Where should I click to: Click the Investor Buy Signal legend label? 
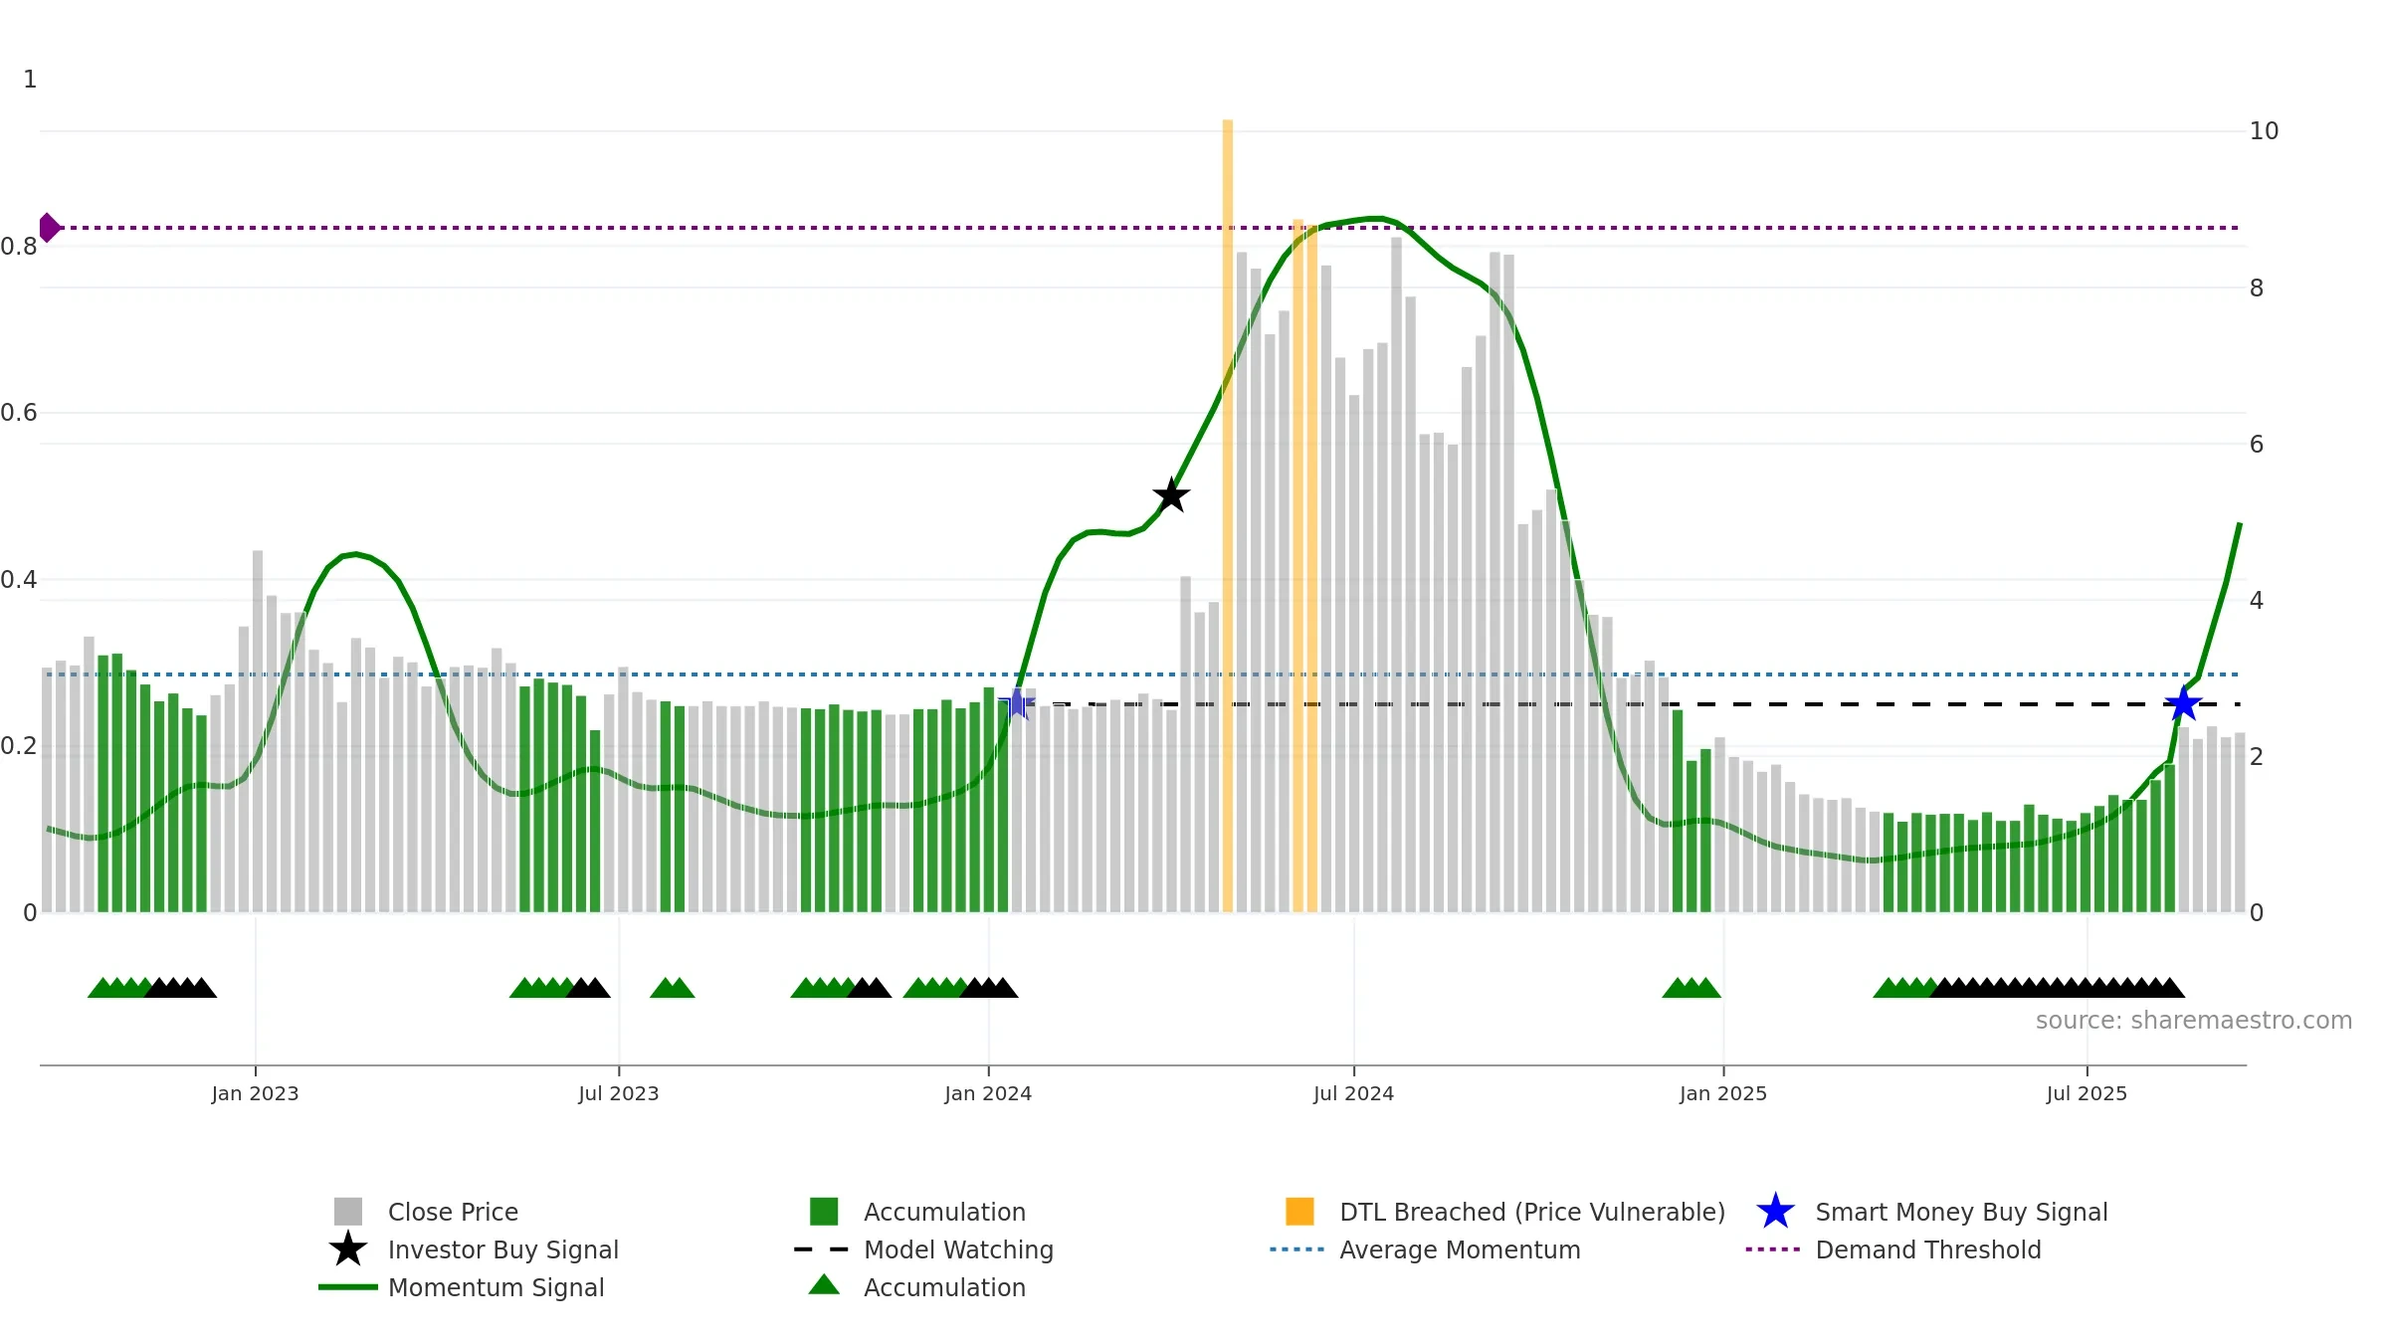pyautogui.click(x=503, y=1249)
